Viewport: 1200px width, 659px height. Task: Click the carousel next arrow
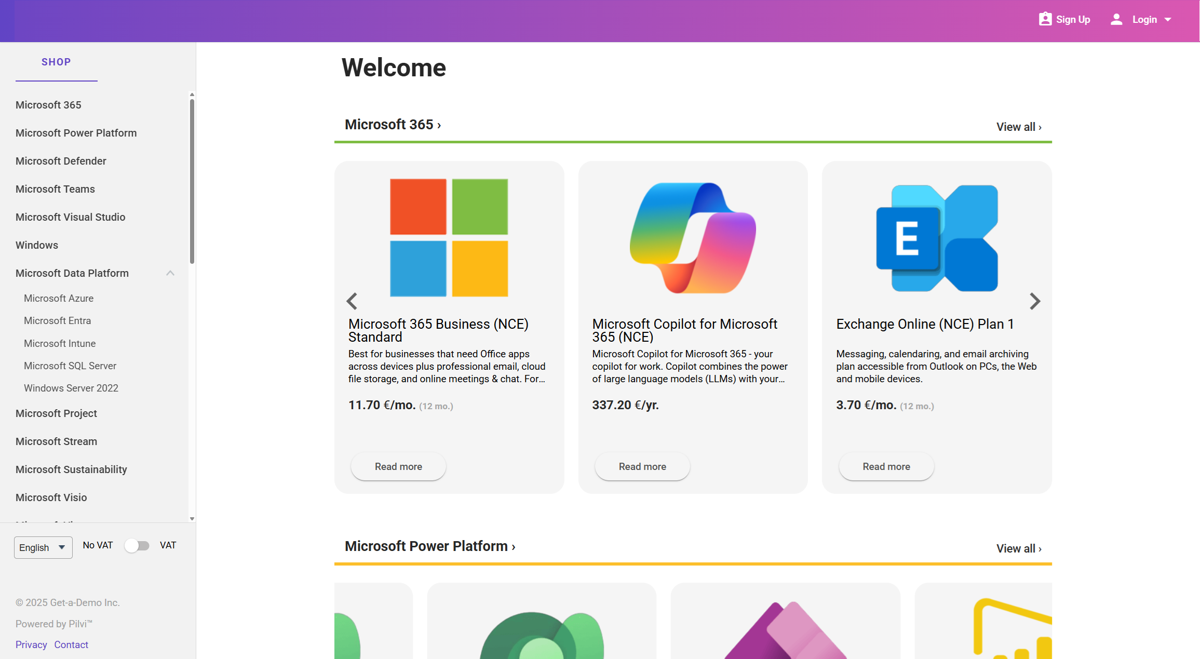point(1035,301)
